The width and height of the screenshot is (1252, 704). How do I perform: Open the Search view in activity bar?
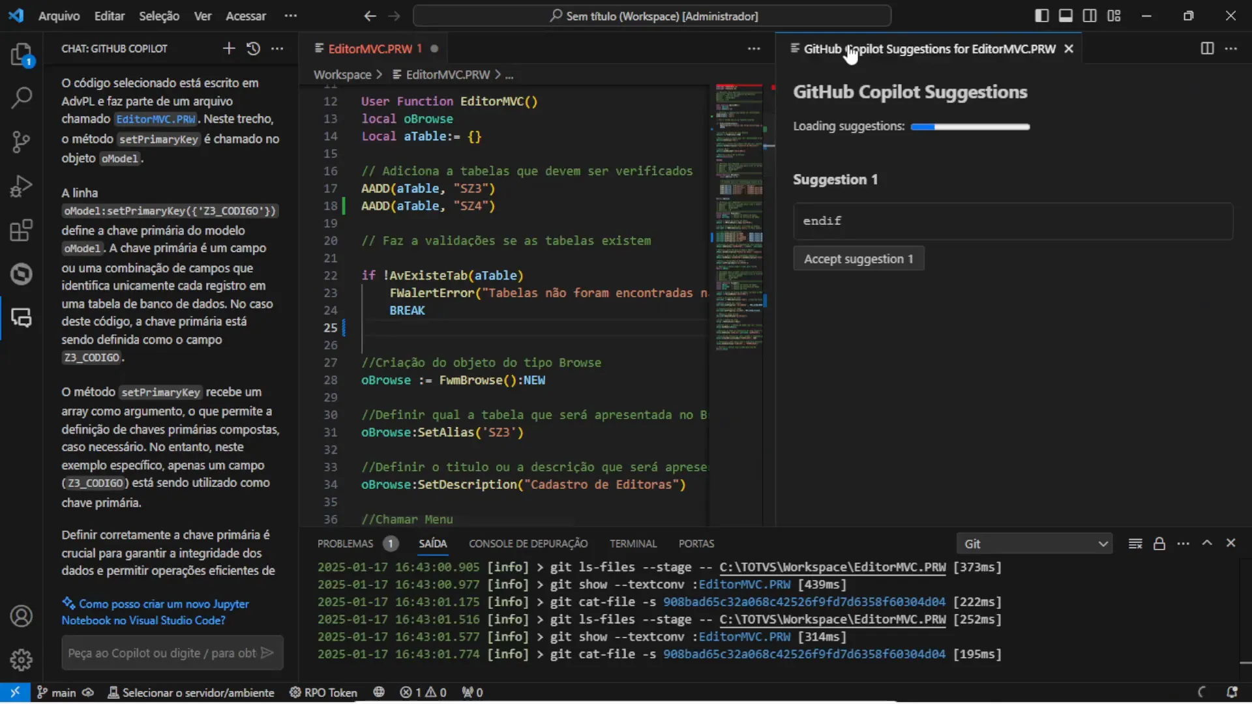(x=22, y=98)
